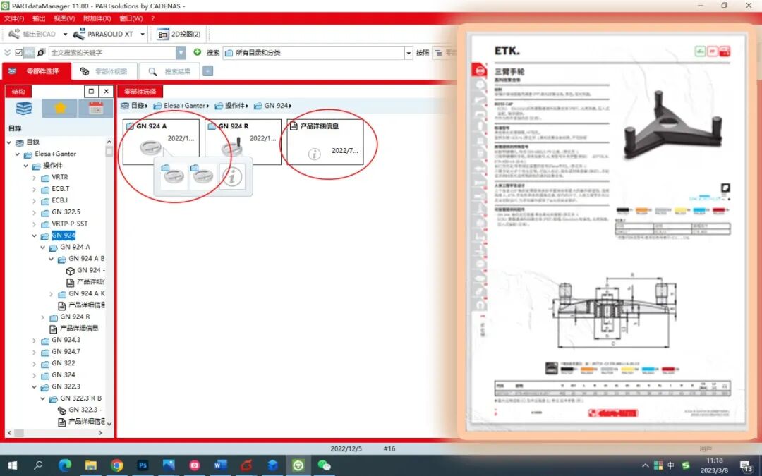Click the second handwheel preview in popup
The image size is (762, 476).
[x=202, y=176]
